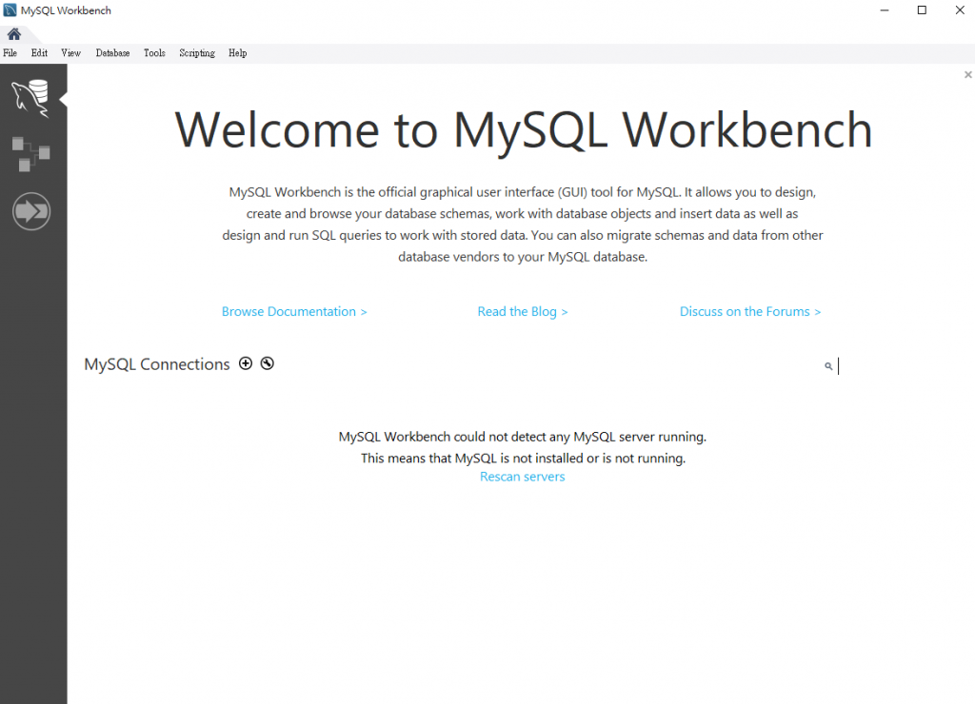Click the Welcome to MySQL Workbench heading
Viewport: 975px width, 704px height.
pos(523,130)
